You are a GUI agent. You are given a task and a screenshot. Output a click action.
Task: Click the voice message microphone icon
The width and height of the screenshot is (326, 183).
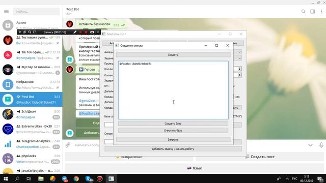tap(321, 145)
